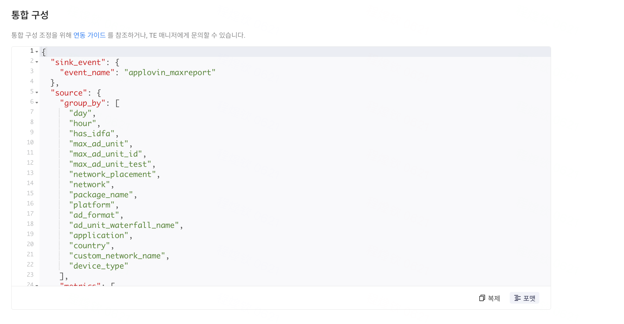624x324 pixels.
Task: Collapse the group_by fold arrow on line 6
Action: pyautogui.click(x=37, y=103)
